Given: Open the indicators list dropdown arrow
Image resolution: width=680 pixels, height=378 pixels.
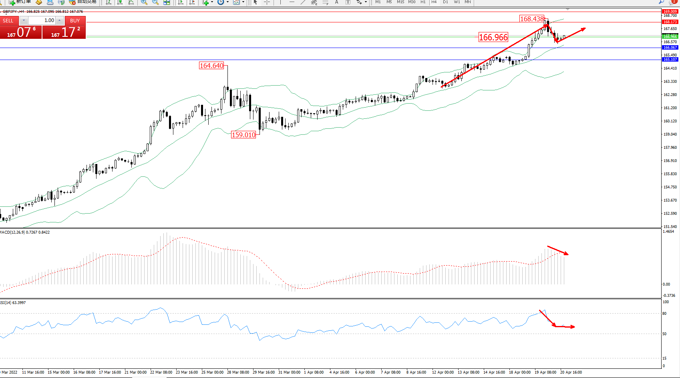Looking at the screenshot, I should pos(212,2).
